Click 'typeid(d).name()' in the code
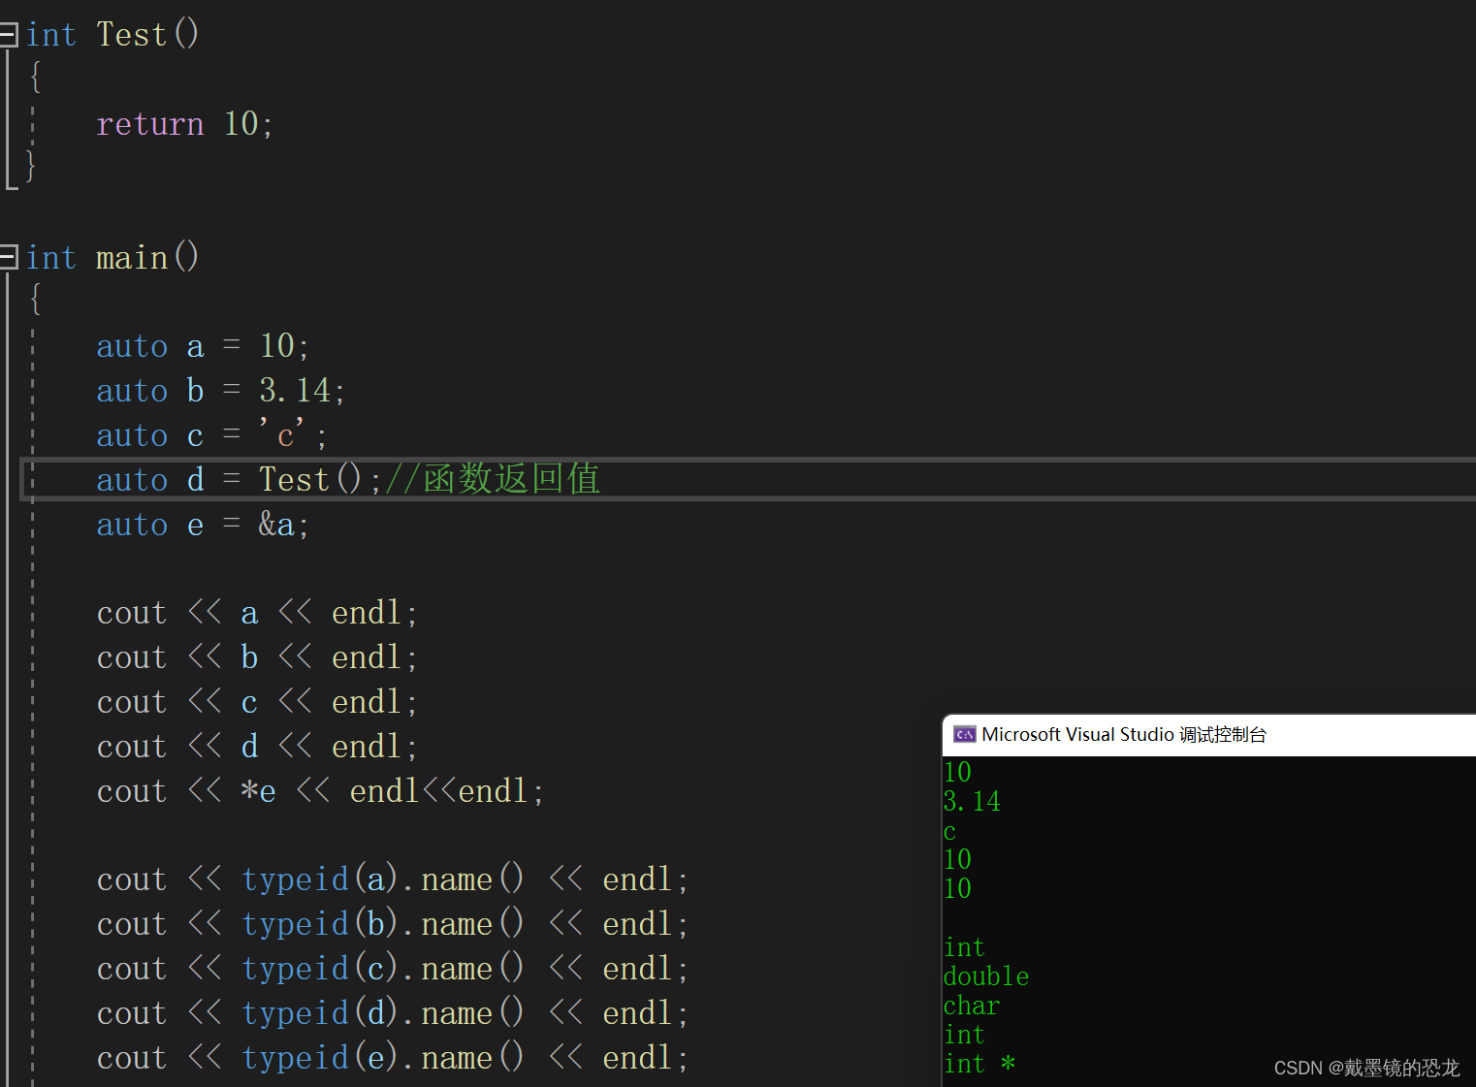 pyautogui.click(x=383, y=1013)
